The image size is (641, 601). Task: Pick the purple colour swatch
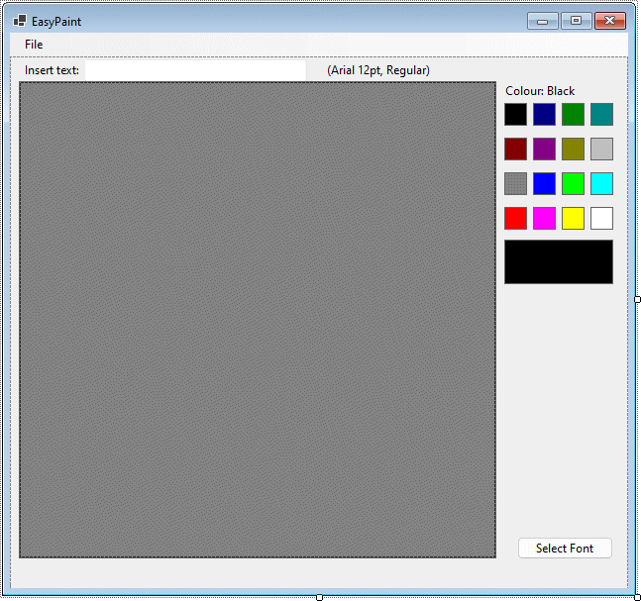click(x=544, y=149)
